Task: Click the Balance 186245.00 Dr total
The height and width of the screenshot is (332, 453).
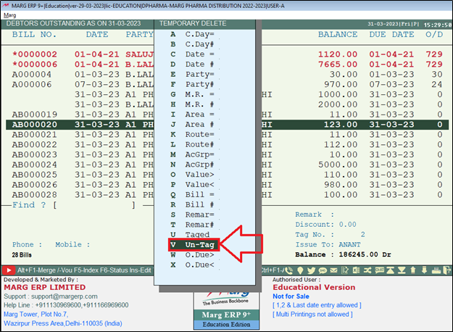Action: 343,254
